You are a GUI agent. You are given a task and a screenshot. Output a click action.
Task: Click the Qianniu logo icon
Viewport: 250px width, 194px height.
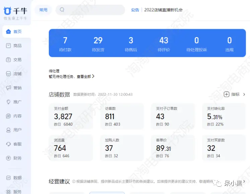tap(7, 11)
